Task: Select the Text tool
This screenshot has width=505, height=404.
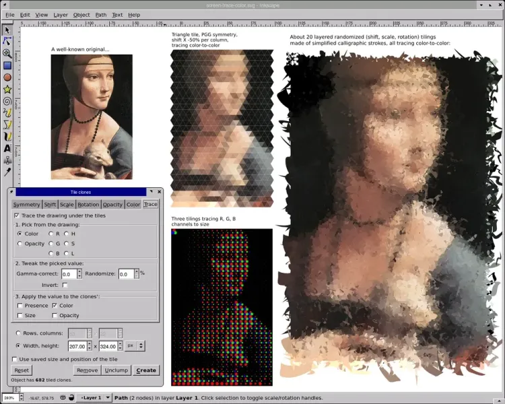Action: [x=7, y=148]
